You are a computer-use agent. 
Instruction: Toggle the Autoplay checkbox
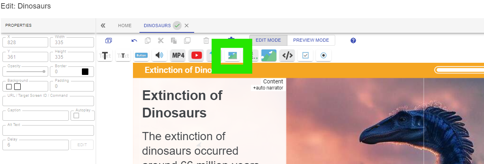pos(76,115)
